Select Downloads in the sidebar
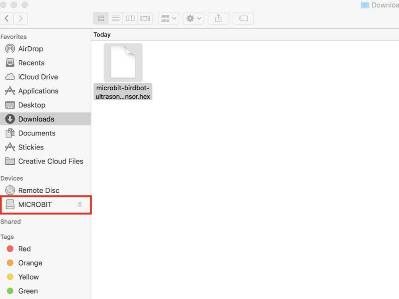 [45, 119]
